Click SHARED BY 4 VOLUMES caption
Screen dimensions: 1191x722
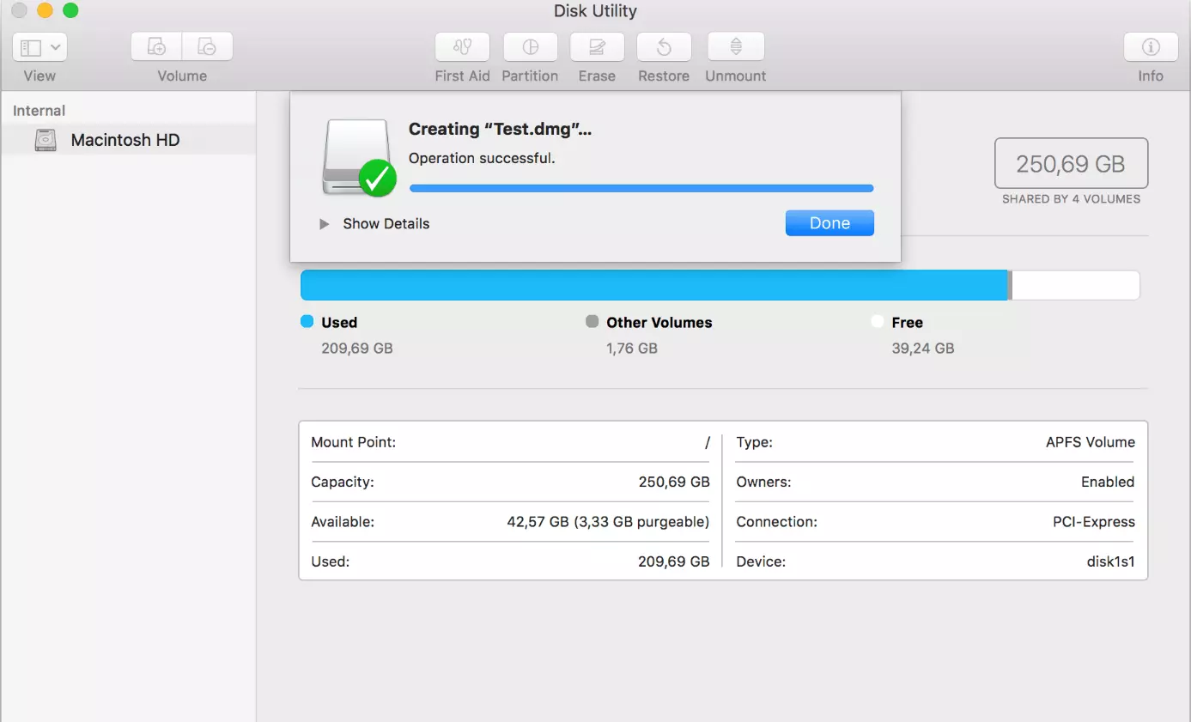click(1071, 199)
